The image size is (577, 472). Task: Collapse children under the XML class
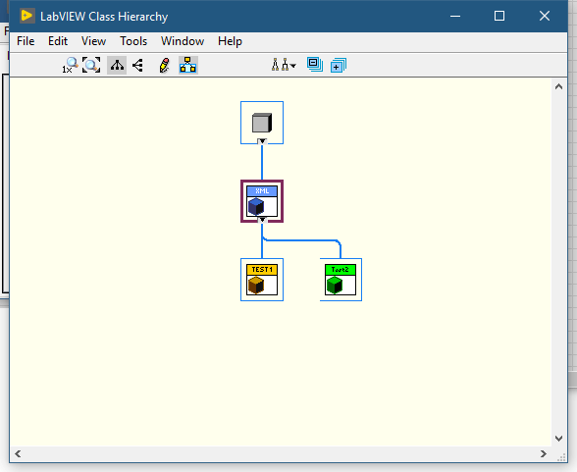[262, 220]
